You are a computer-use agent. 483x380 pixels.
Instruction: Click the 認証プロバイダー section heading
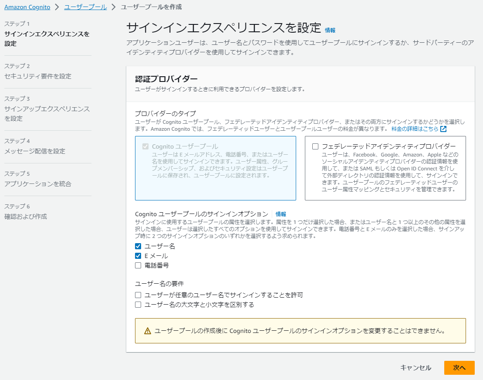[x=166, y=79]
